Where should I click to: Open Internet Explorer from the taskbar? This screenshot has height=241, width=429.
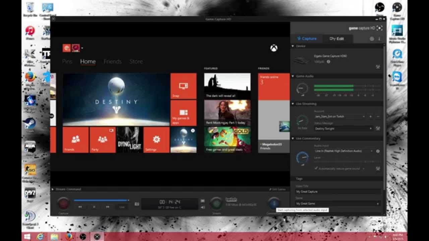pyautogui.click(x=41, y=237)
